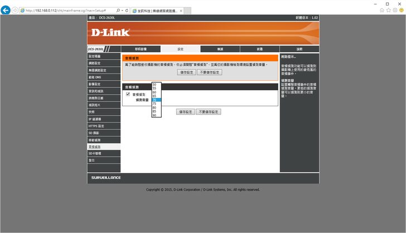Open 動態 DNS in the sidebar
The image size is (406, 233).
point(104,77)
